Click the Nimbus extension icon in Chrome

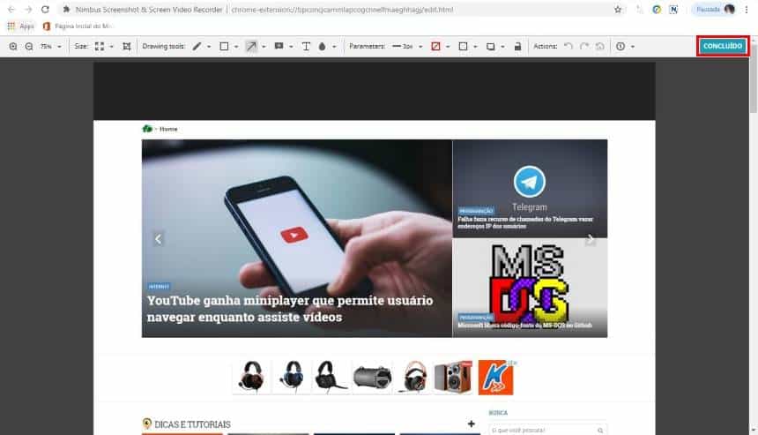[673, 9]
